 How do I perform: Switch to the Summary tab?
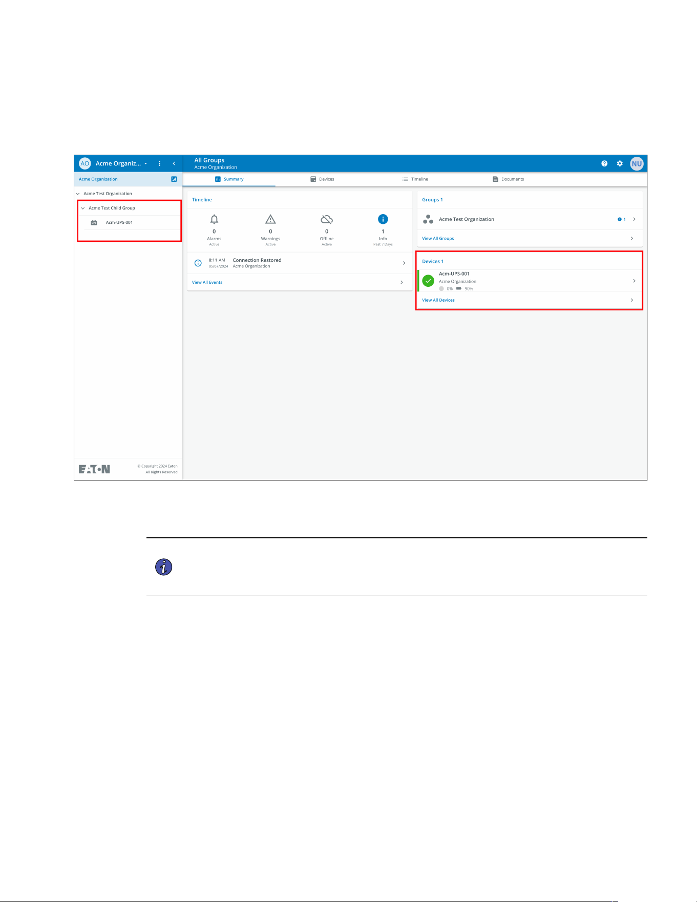(229, 179)
